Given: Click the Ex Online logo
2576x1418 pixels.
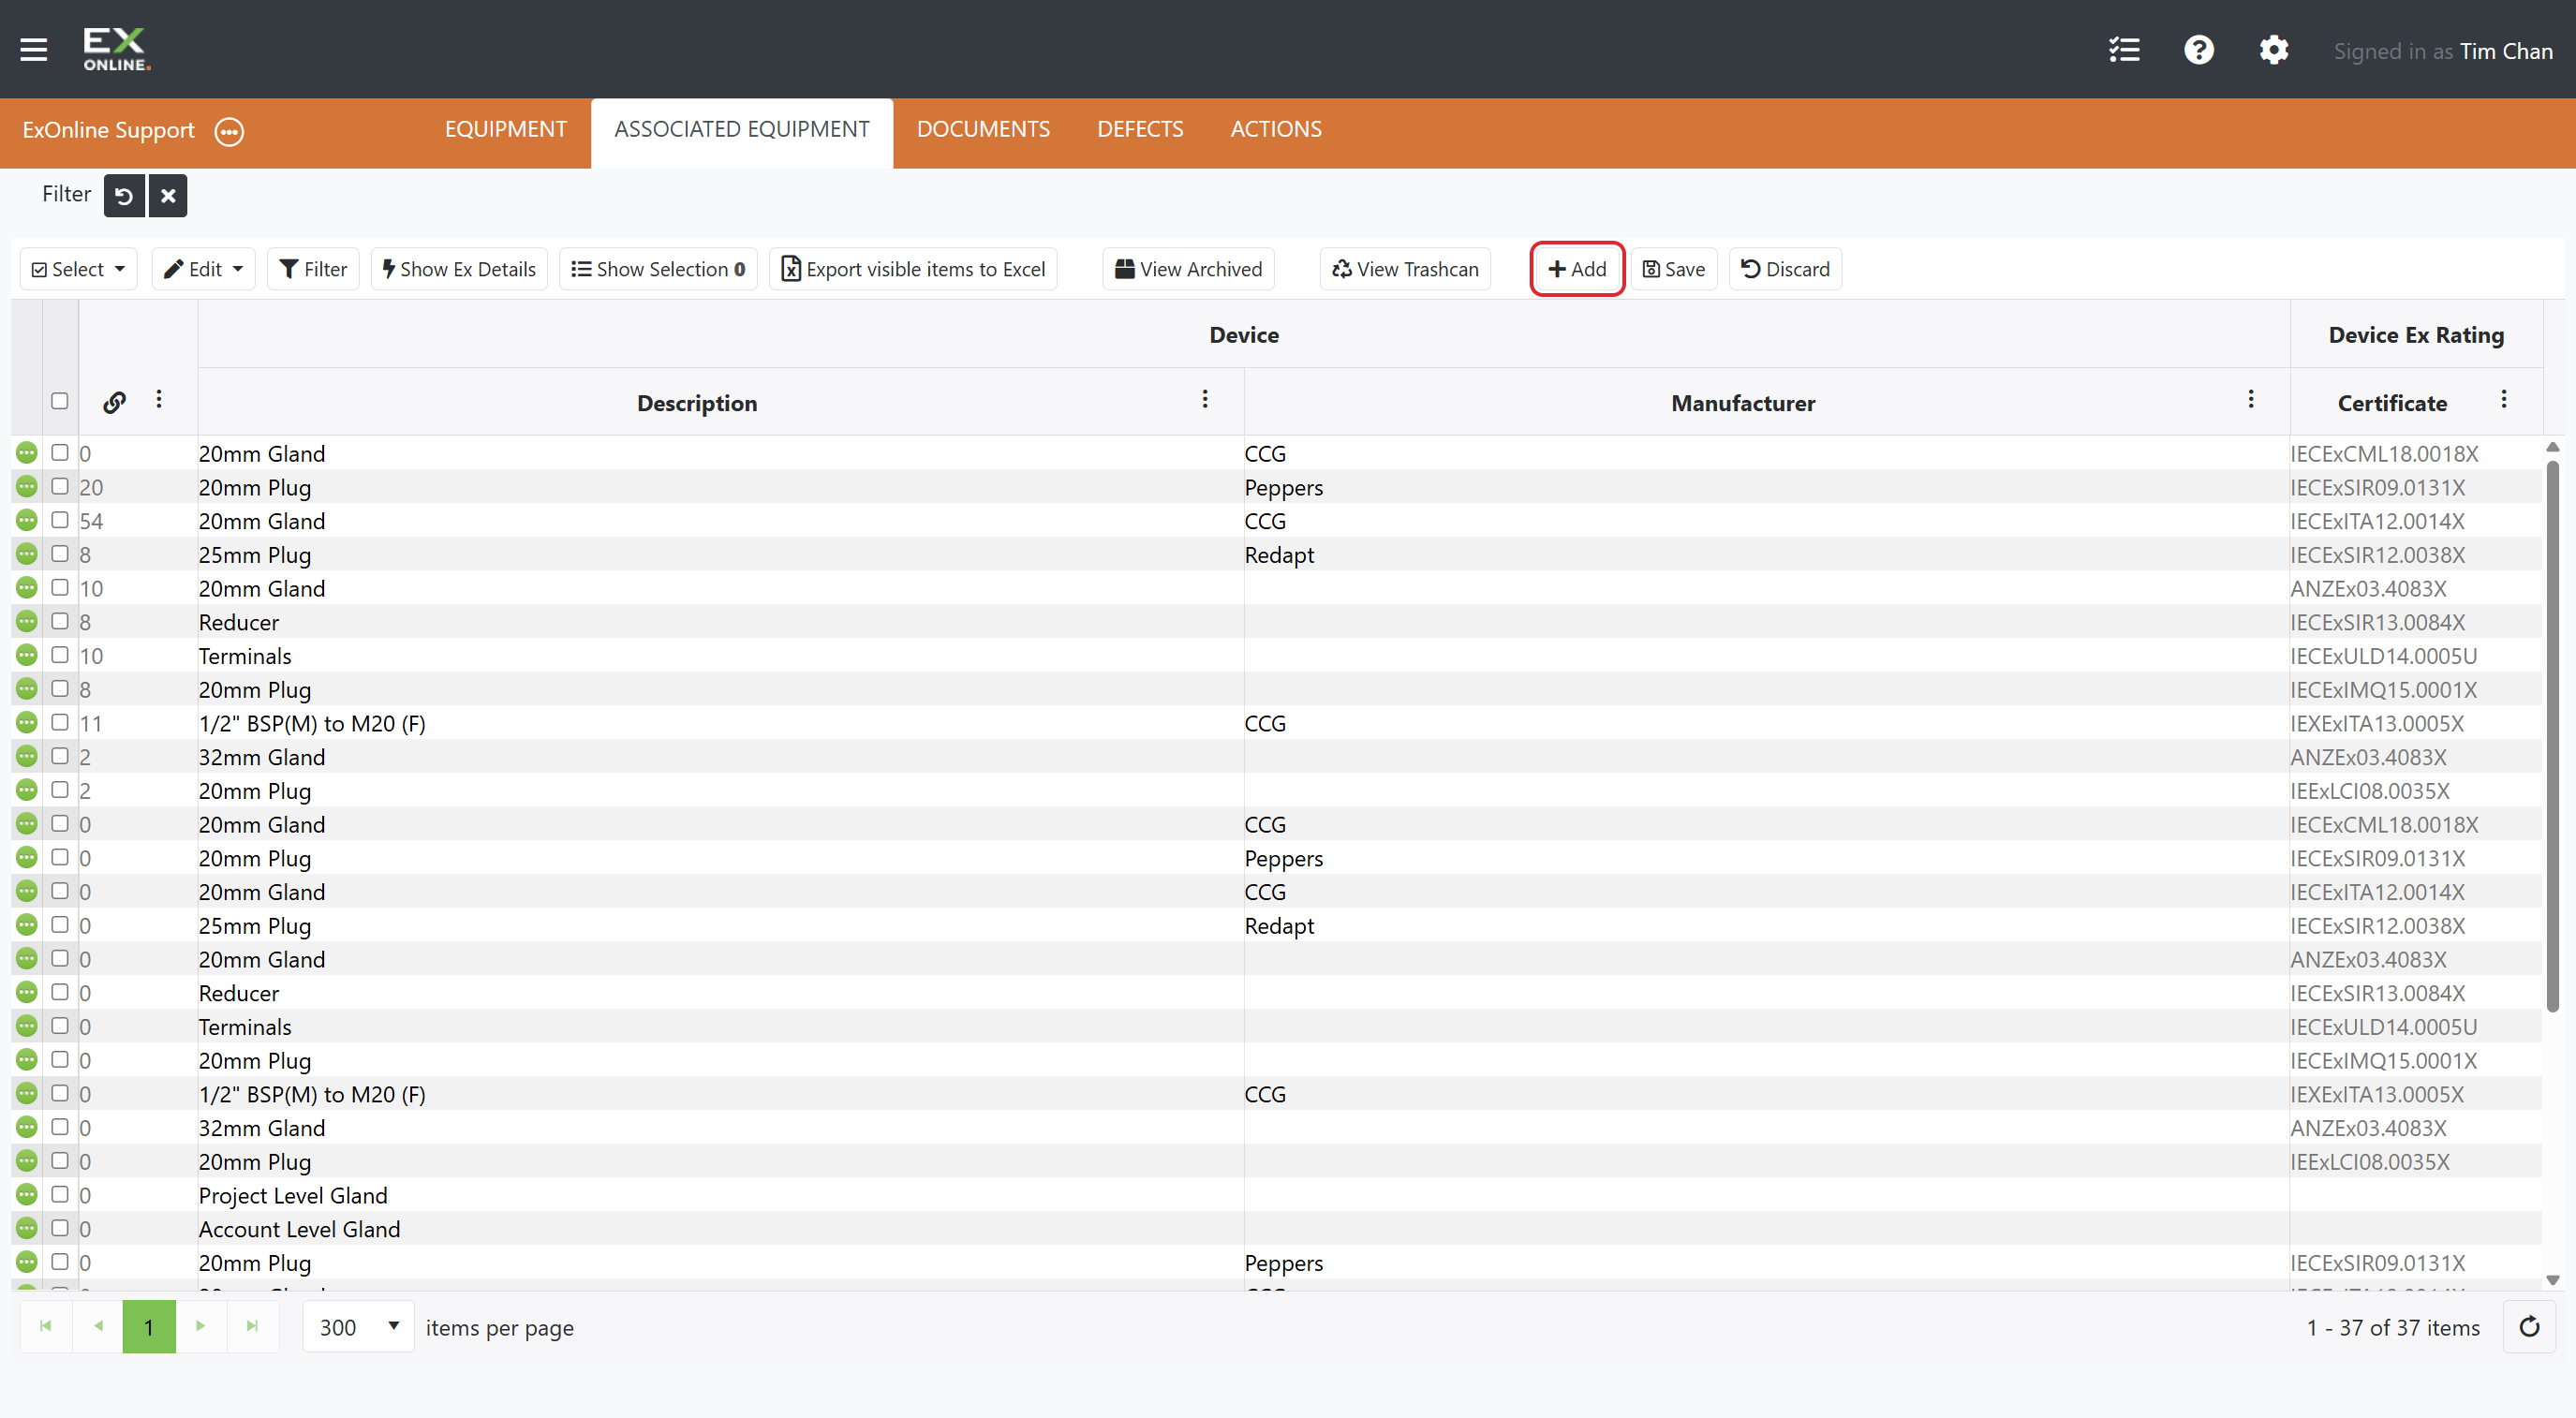Looking at the screenshot, I should tap(116, 49).
